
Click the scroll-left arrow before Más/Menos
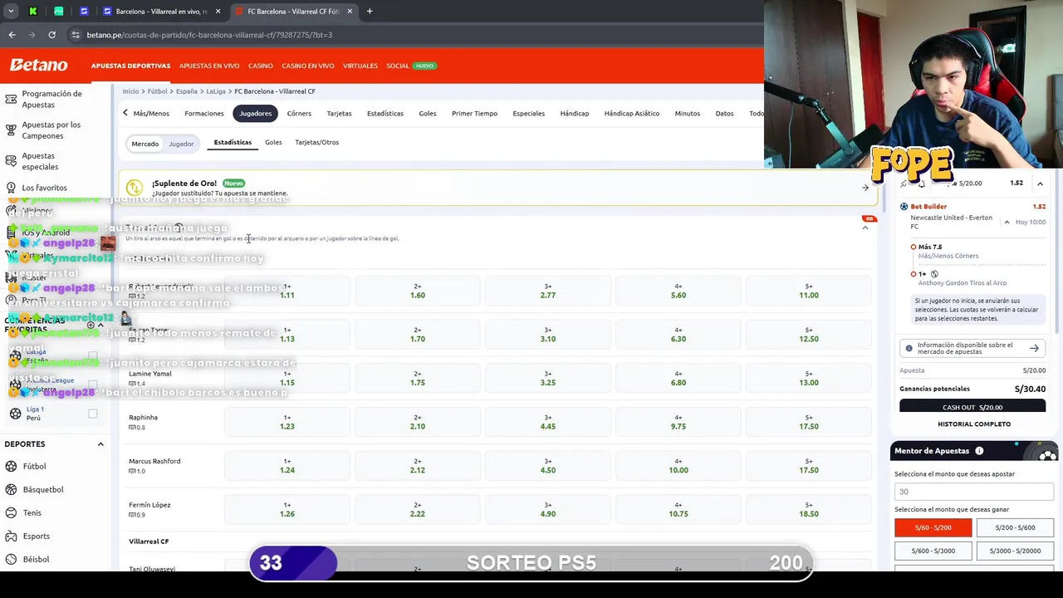click(125, 113)
